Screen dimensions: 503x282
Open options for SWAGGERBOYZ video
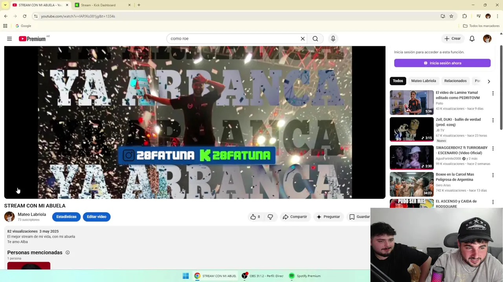493,148
